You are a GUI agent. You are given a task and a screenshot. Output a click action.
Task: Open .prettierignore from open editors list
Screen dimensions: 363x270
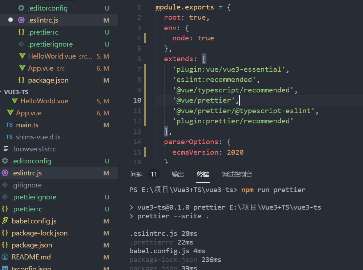pos(59,44)
